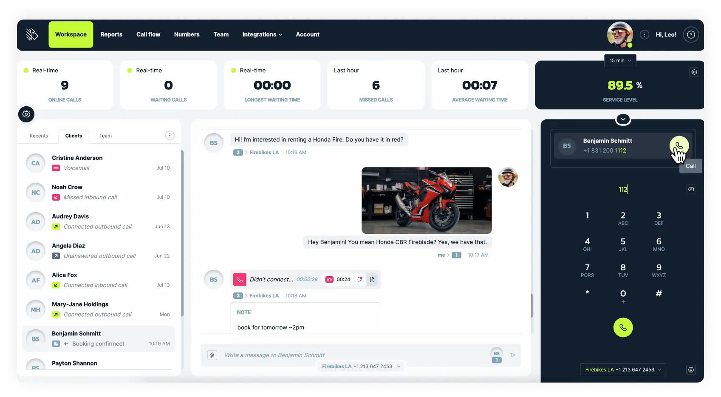Open the Reports menu item
The width and height of the screenshot is (721, 397).
pos(111,35)
